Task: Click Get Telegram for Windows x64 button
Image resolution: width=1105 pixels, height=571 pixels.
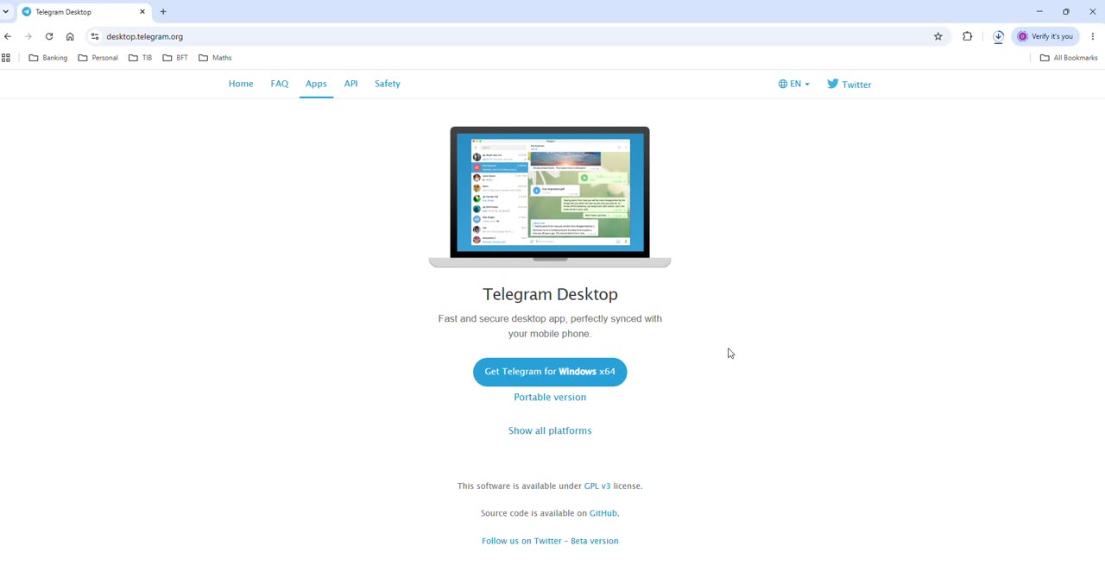Action: pyautogui.click(x=550, y=372)
